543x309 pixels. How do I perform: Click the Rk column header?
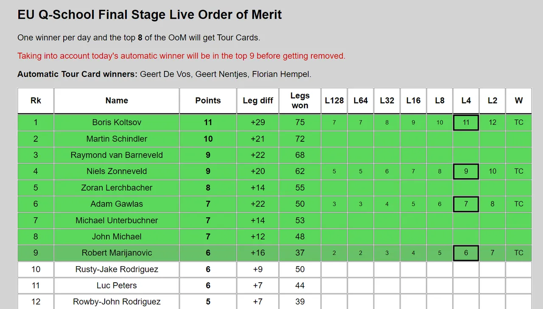tap(36, 101)
